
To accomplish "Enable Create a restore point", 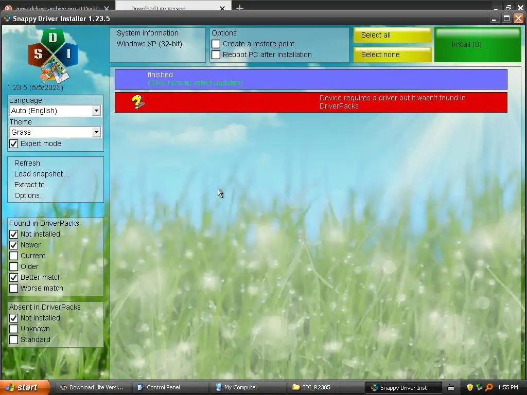I will pyautogui.click(x=216, y=44).
